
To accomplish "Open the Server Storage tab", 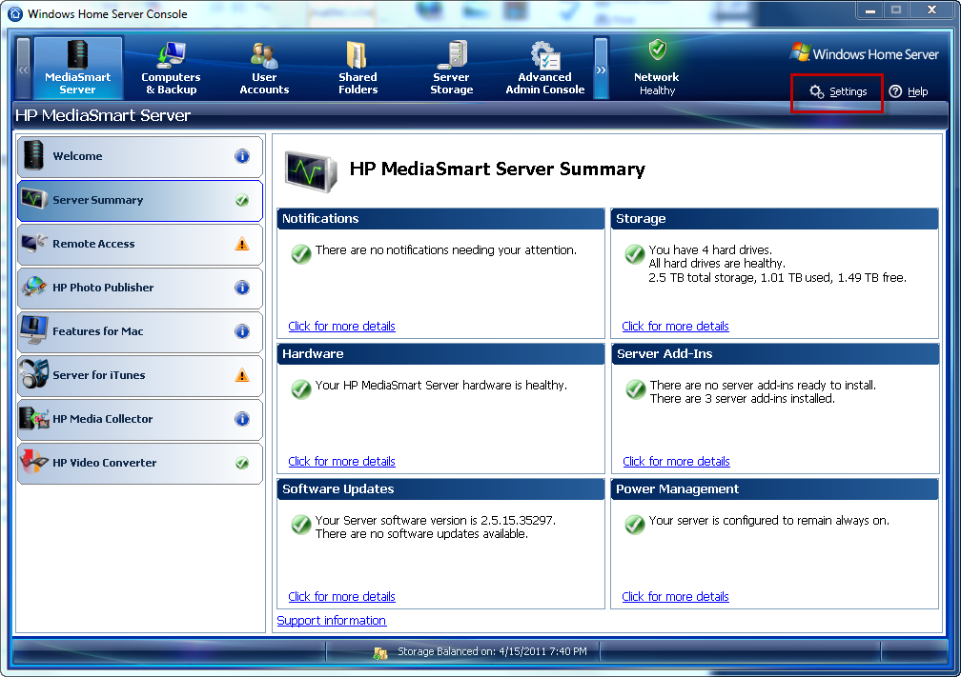I will click(x=452, y=68).
